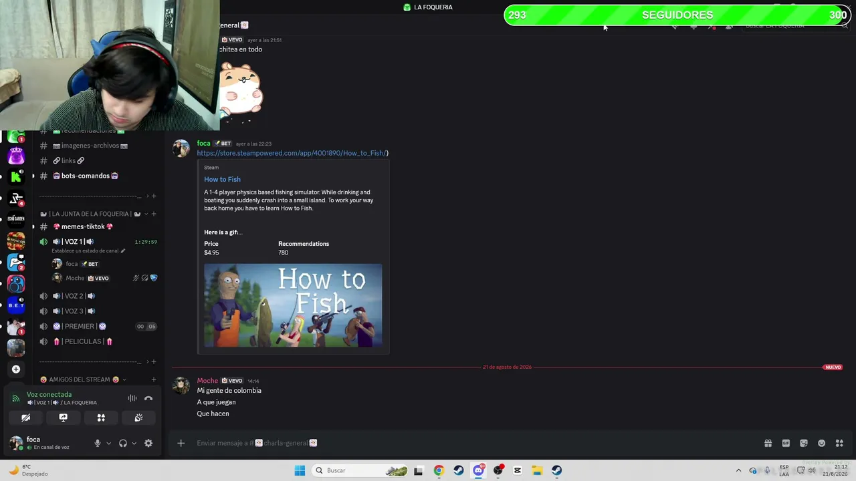The height and width of the screenshot is (481, 856).
Task: Collapse AMIGOS DEL STREAM category
Action: (x=83, y=379)
